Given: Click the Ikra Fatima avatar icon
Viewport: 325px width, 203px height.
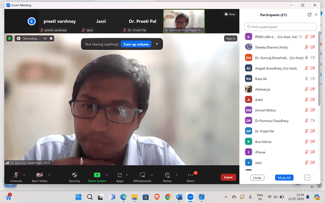Looking at the screenshot, I should pyautogui.click(x=249, y=142).
